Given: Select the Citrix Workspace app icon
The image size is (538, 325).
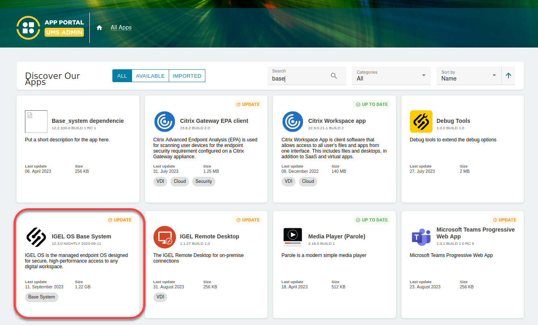Looking at the screenshot, I should 292,122.
